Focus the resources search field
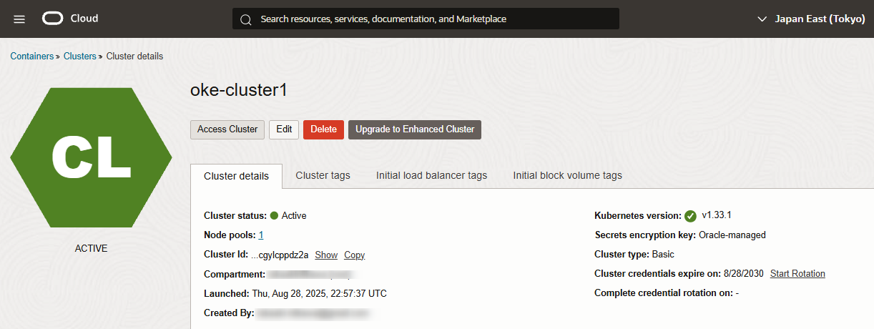Screen dimensions: 874x329 click(x=426, y=19)
